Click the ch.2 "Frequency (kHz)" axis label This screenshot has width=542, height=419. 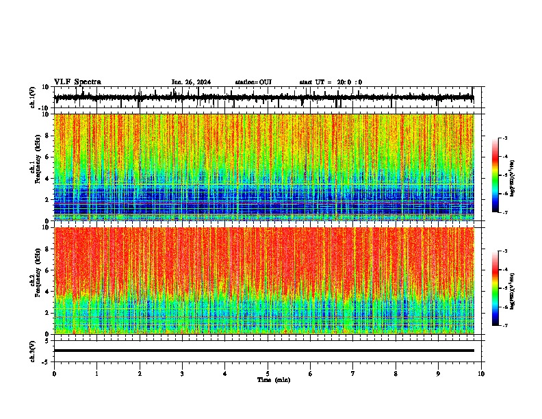pyautogui.click(x=38, y=272)
